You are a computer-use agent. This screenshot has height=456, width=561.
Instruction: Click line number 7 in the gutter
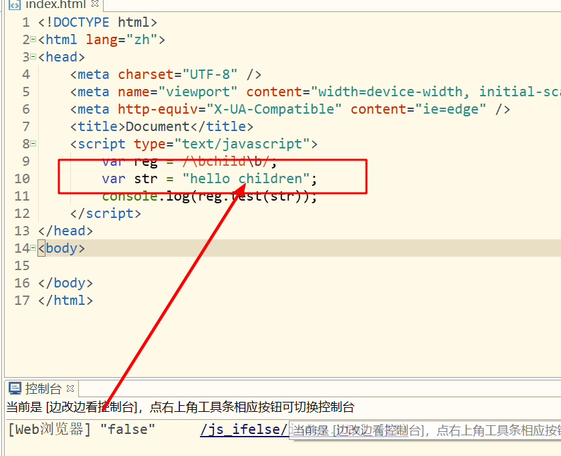coord(26,126)
